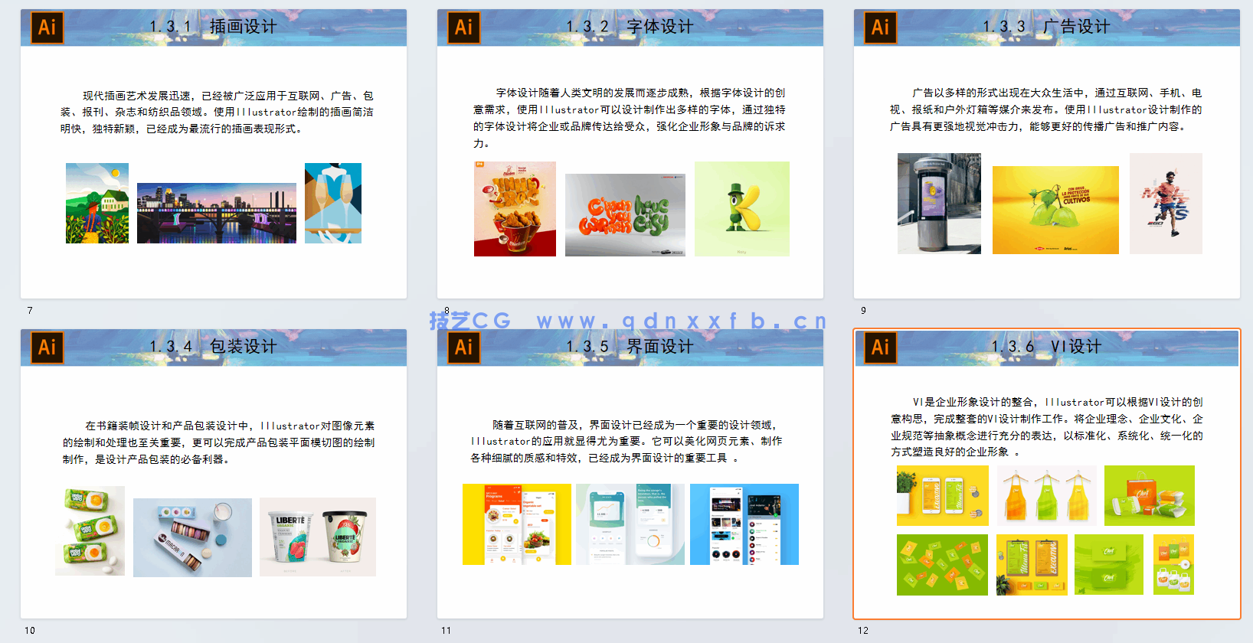Click the street kiosk advertisement photo on slide 9

939,204
